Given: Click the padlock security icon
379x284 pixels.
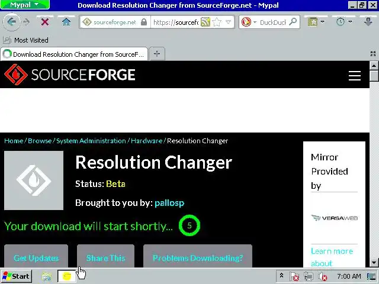Looking at the screenshot, I should coord(144,22).
